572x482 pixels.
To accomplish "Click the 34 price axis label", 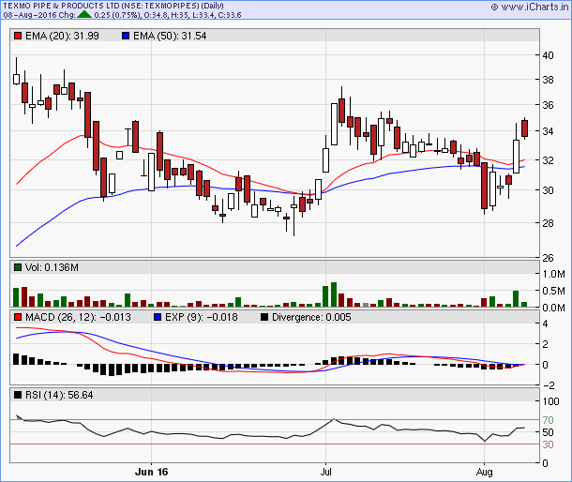I will [548, 131].
